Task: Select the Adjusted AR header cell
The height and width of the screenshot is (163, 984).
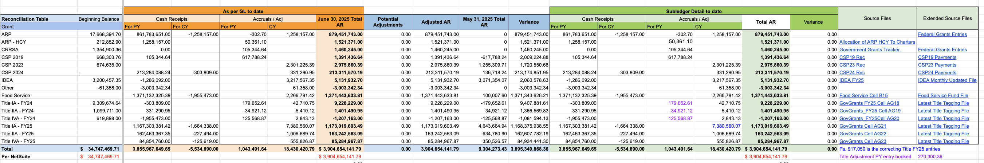Action: click(436, 22)
